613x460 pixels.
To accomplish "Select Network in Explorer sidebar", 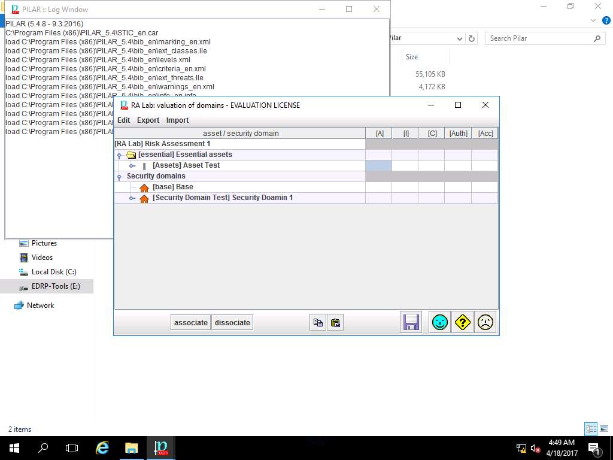I will click(40, 306).
